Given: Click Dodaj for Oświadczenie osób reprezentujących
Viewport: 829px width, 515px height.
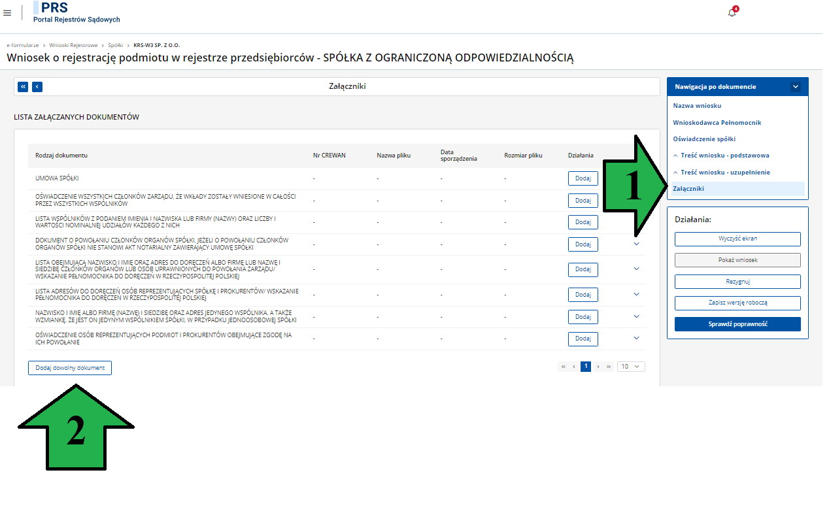Looking at the screenshot, I should 583,339.
